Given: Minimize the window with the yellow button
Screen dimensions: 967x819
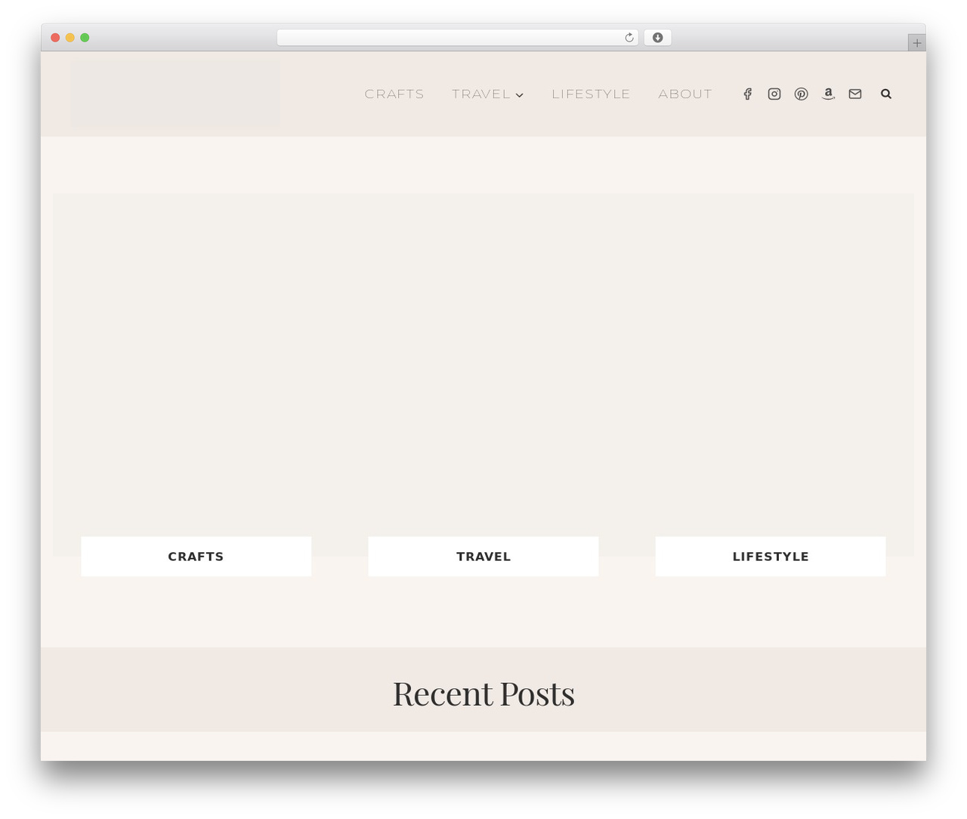Looking at the screenshot, I should point(70,38).
